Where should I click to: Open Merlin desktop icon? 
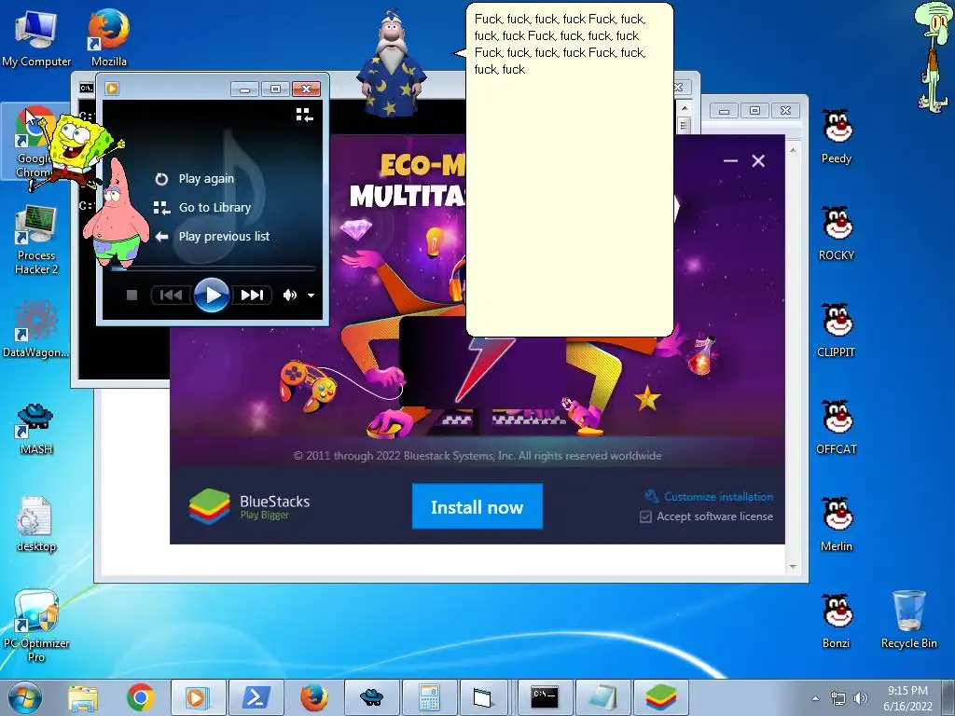(837, 524)
